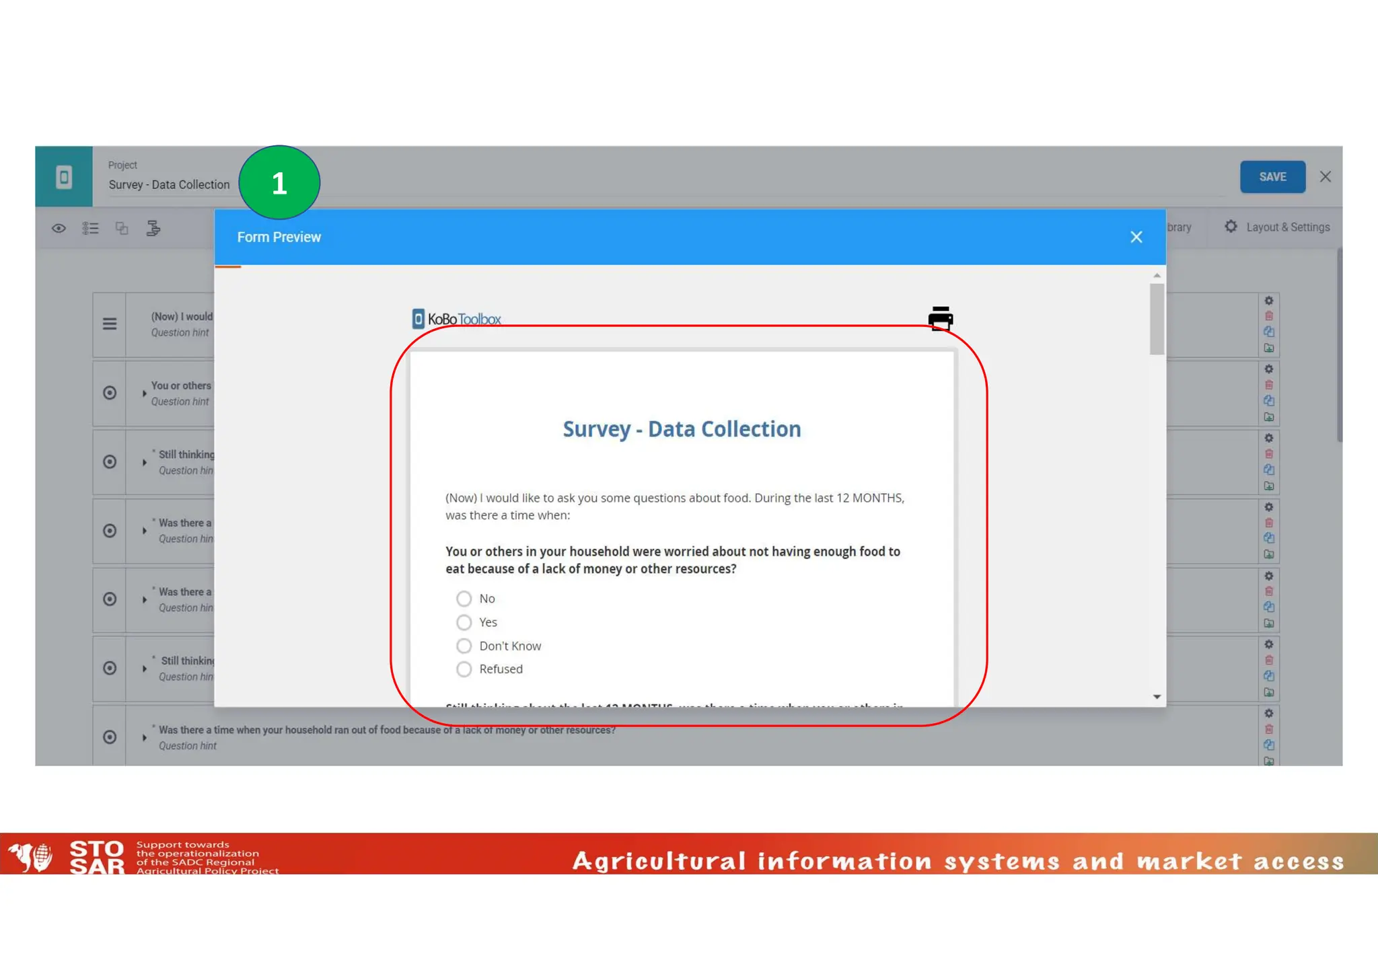Click the eye preview form icon

pos(59,228)
